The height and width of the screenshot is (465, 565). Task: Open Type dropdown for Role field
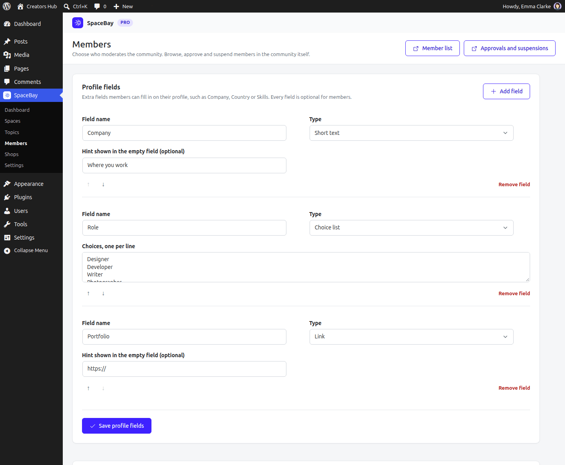pyautogui.click(x=411, y=228)
